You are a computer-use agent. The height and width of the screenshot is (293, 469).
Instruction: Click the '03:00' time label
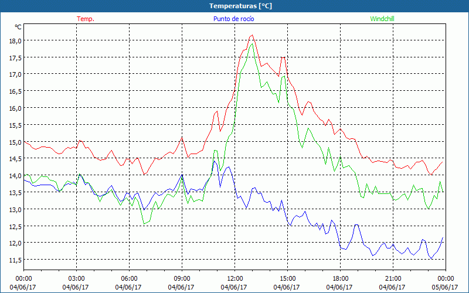76,279
